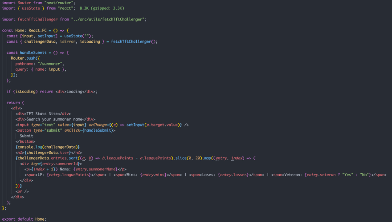Click entry.veteran ternary expression
This screenshot has width=392, height=222.
coord(338,174)
